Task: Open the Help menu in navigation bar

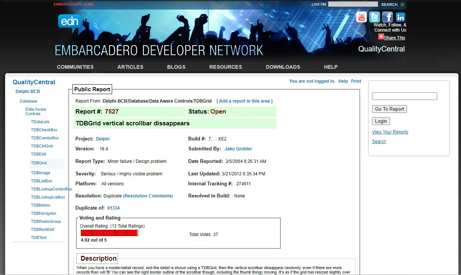Action: 331,67
